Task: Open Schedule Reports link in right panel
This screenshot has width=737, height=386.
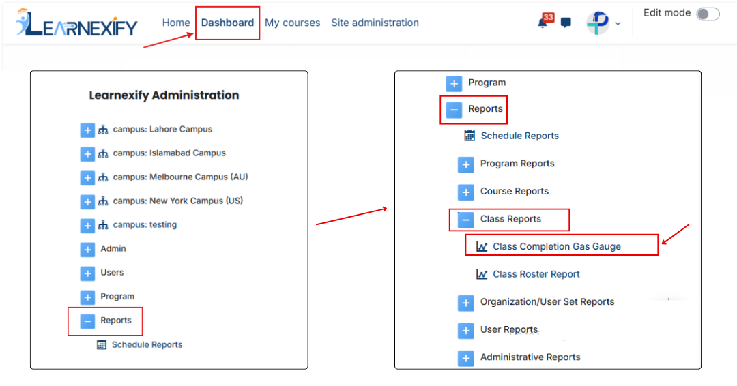Action: pyautogui.click(x=520, y=136)
